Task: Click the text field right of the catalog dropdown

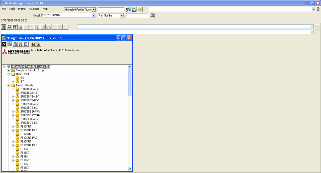Action: coord(111,9)
